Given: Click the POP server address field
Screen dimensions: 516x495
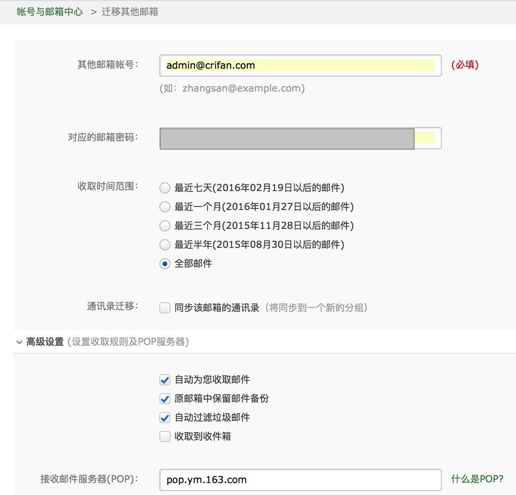Looking at the screenshot, I should [300, 479].
